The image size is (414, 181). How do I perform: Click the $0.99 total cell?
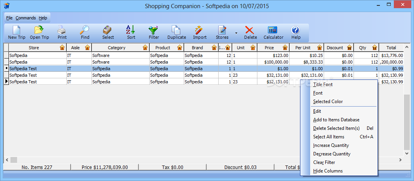pyautogui.click(x=391, y=68)
